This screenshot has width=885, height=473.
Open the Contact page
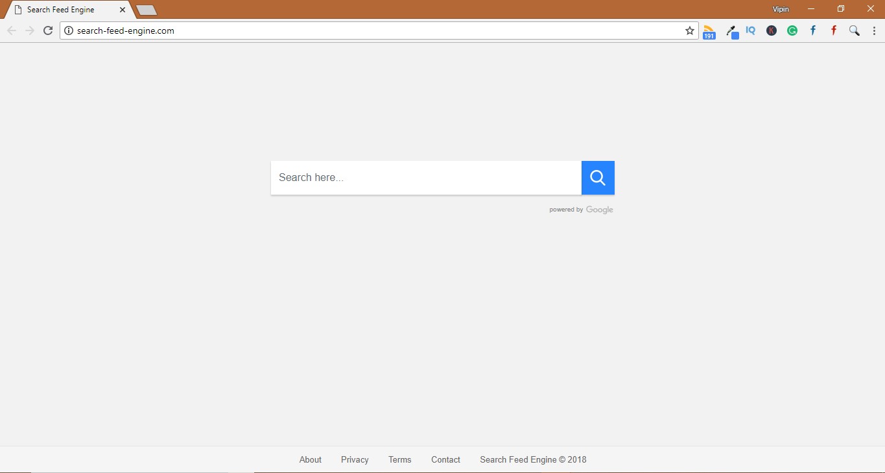(445, 459)
